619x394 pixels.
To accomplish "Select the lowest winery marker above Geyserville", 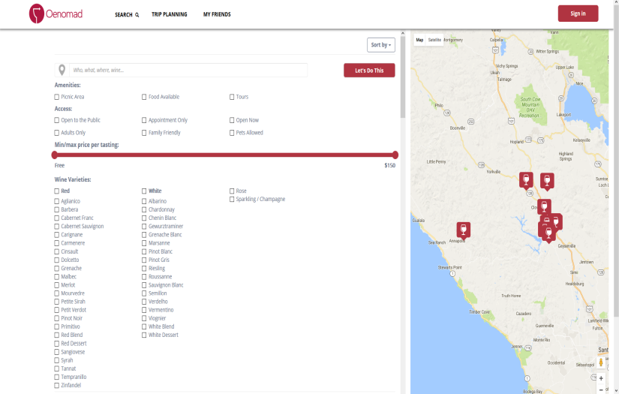I will 548,234.
